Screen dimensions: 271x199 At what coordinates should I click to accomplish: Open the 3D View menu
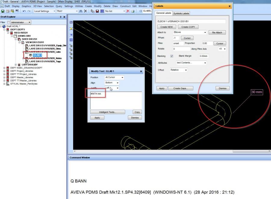(x=38, y=6)
